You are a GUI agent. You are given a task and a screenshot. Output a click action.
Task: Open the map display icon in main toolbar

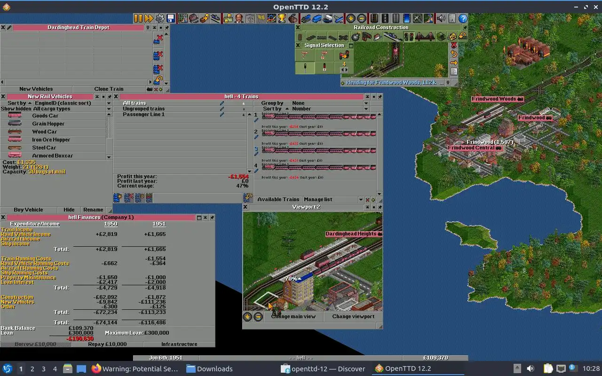point(182,18)
